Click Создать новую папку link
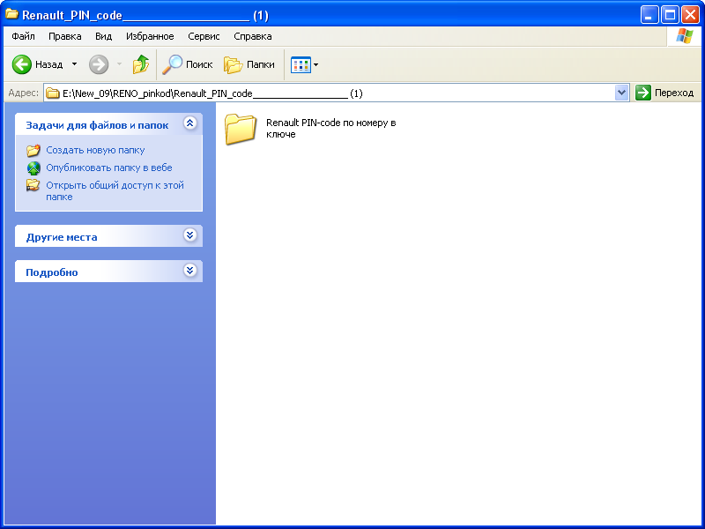Viewport: 705px width, 529px height. click(95, 150)
